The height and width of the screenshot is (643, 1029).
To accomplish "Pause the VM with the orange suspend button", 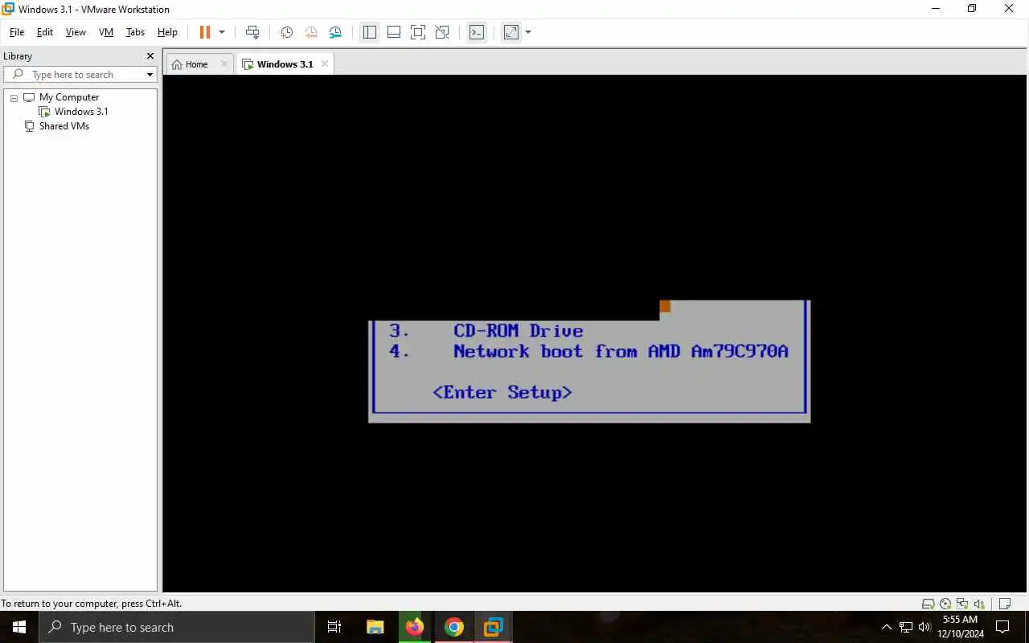I will click(x=205, y=32).
